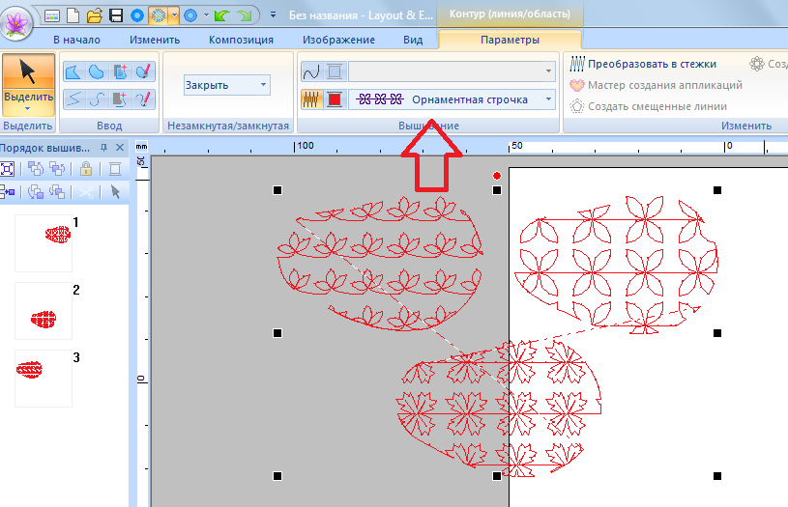Open a file with the folder icon
Image resolution: width=788 pixels, height=507 pixels.
tap(94, 16)
